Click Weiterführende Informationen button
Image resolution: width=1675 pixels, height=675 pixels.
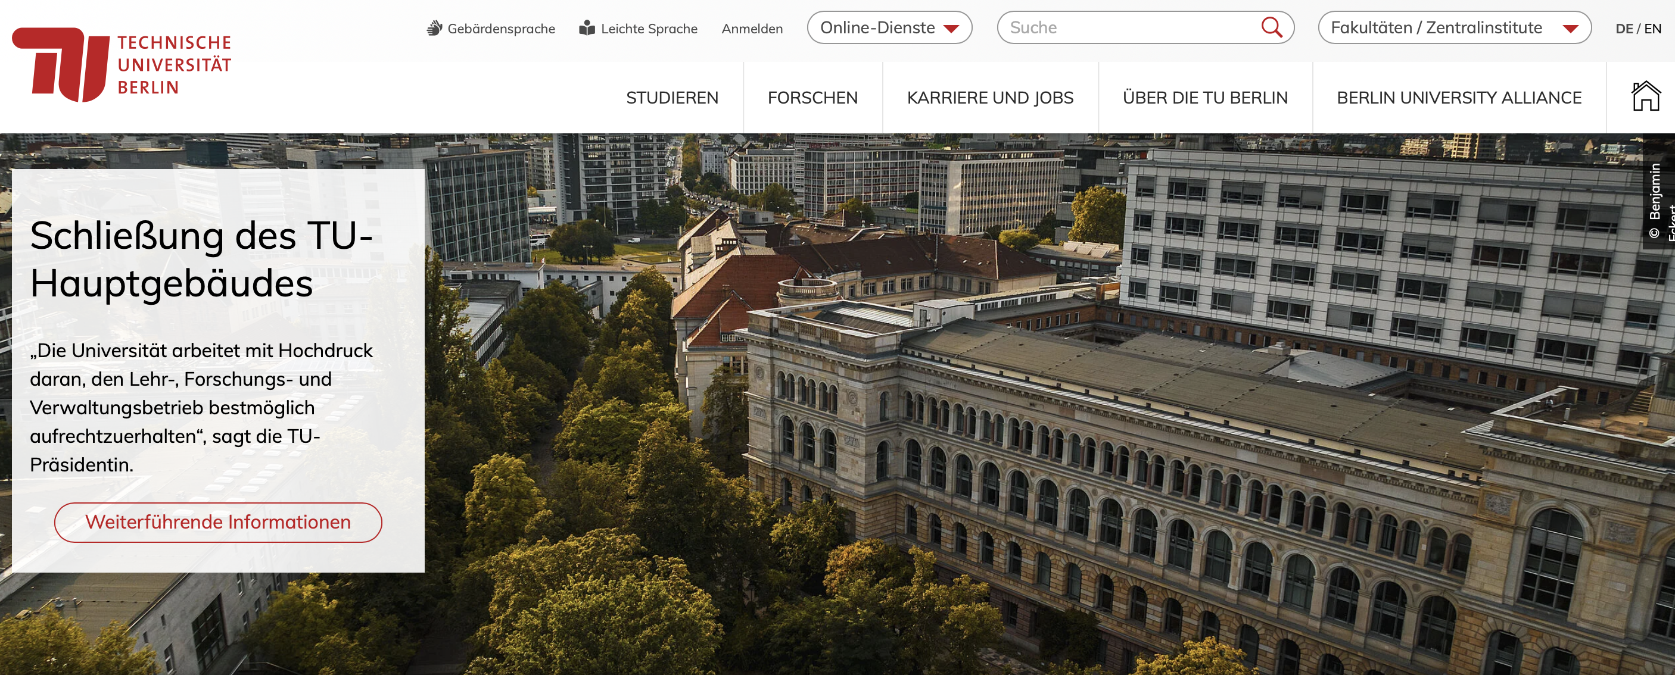click(218, 521)
